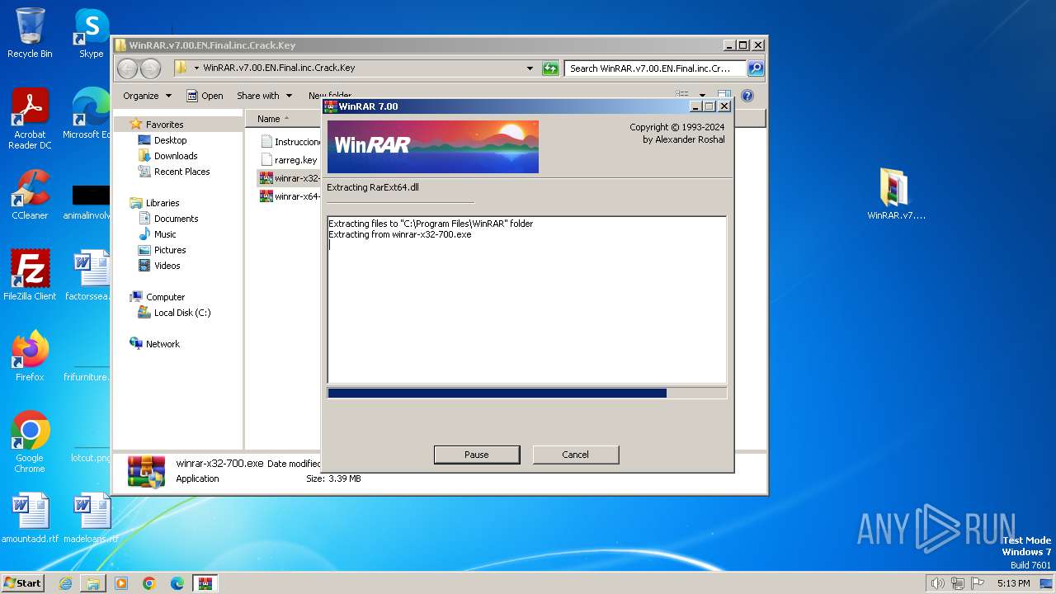Click the volume tray icon
Screen dimensions: 1056x594
937,583
